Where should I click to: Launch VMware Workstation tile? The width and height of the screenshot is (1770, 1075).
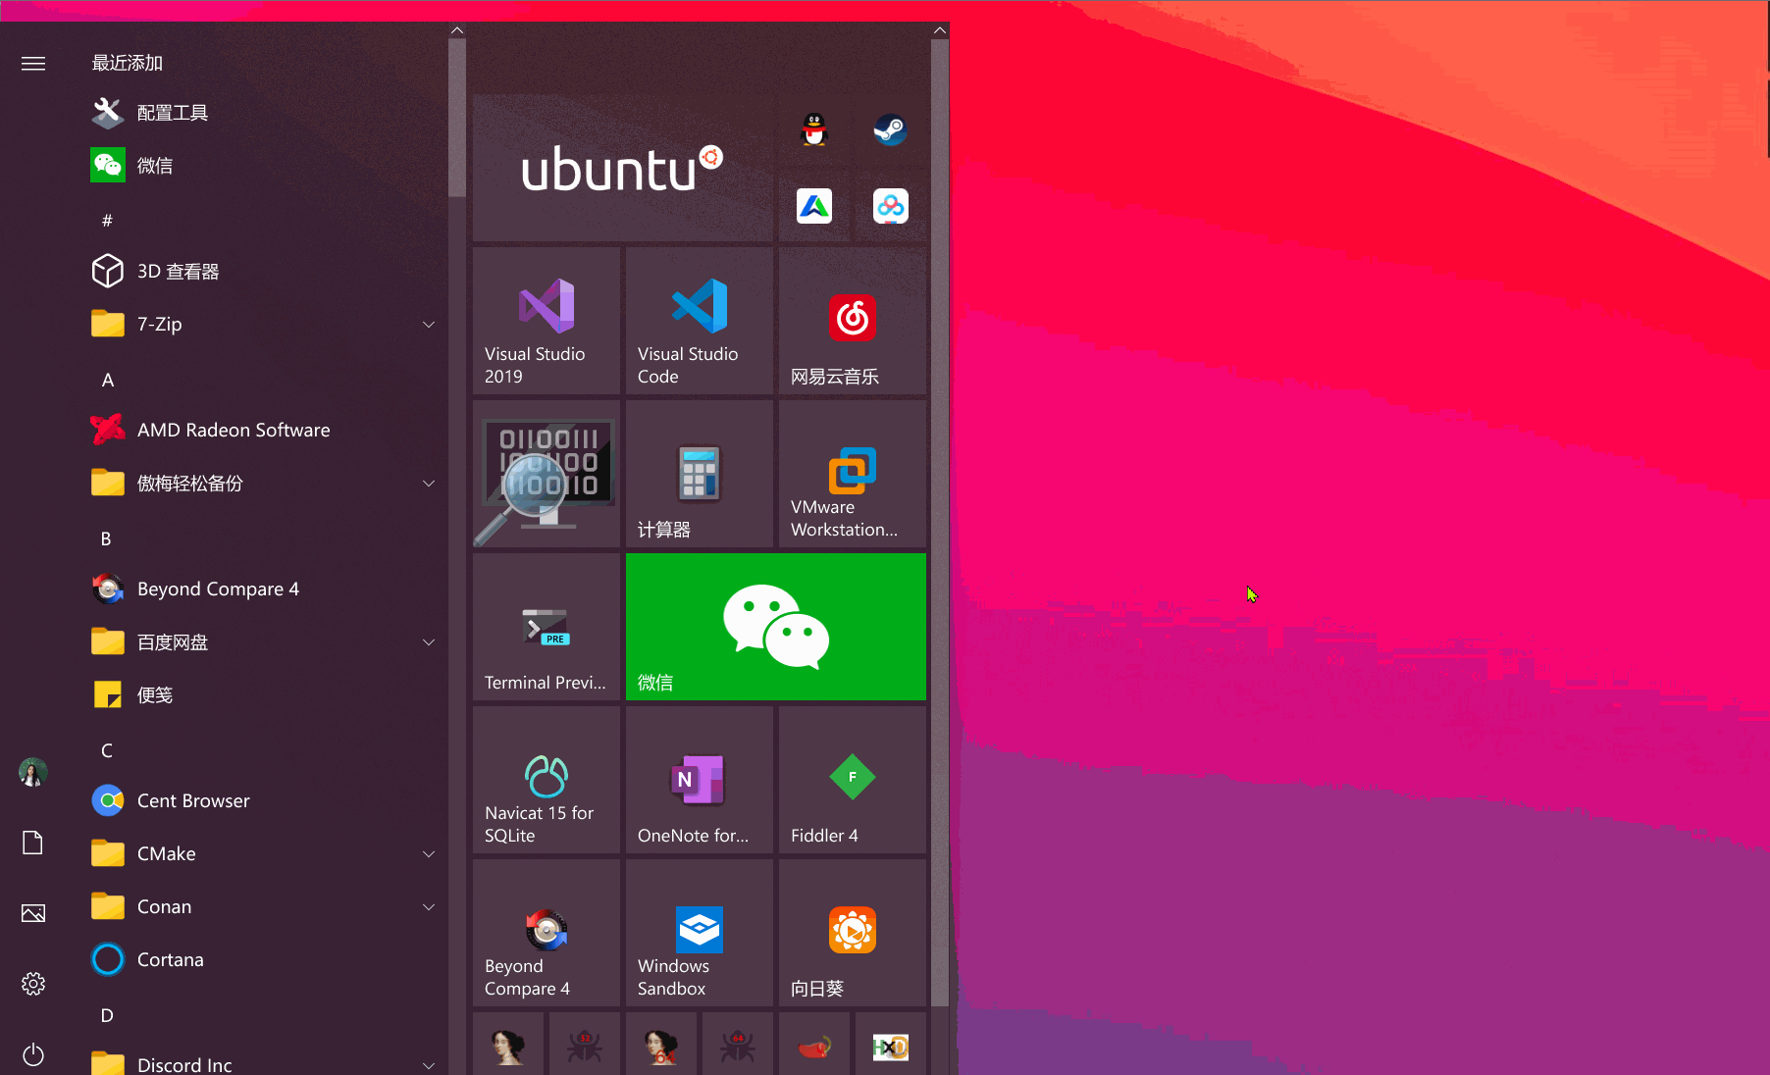point(853,474)
